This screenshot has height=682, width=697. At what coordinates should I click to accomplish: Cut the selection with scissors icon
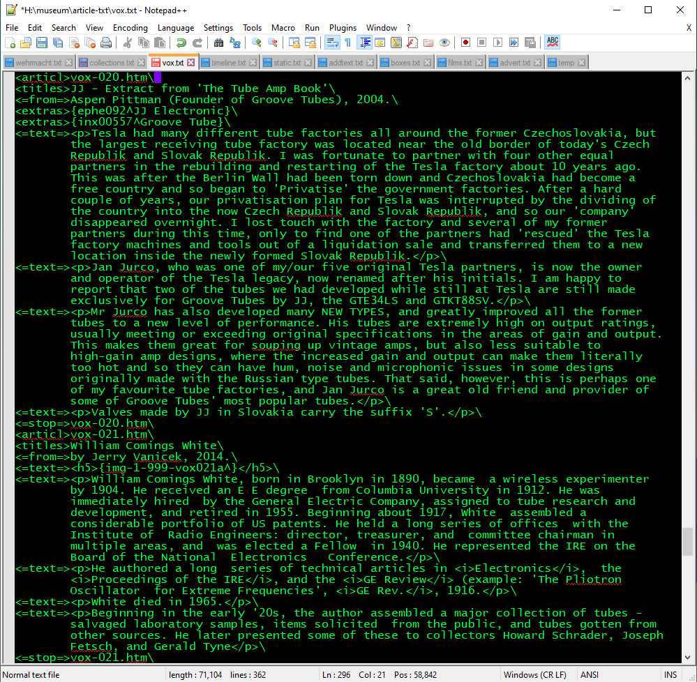(x=128, y=43)
